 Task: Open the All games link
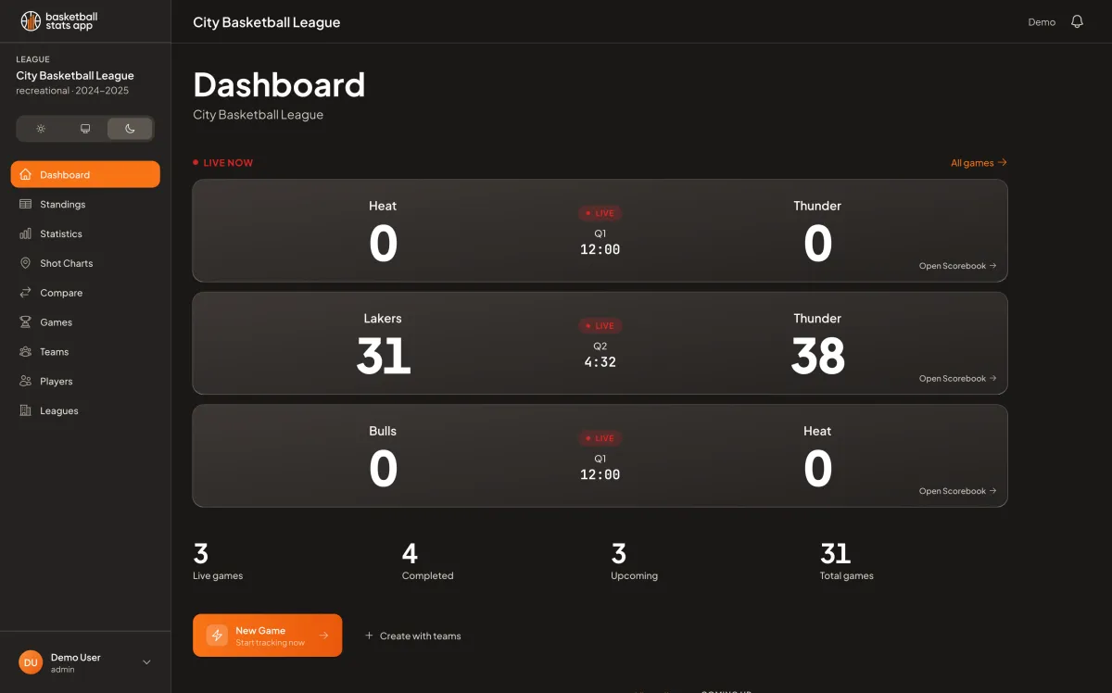(x=972, y=162)
